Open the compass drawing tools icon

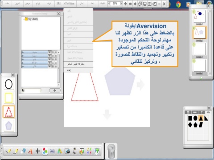coord(60,151)
